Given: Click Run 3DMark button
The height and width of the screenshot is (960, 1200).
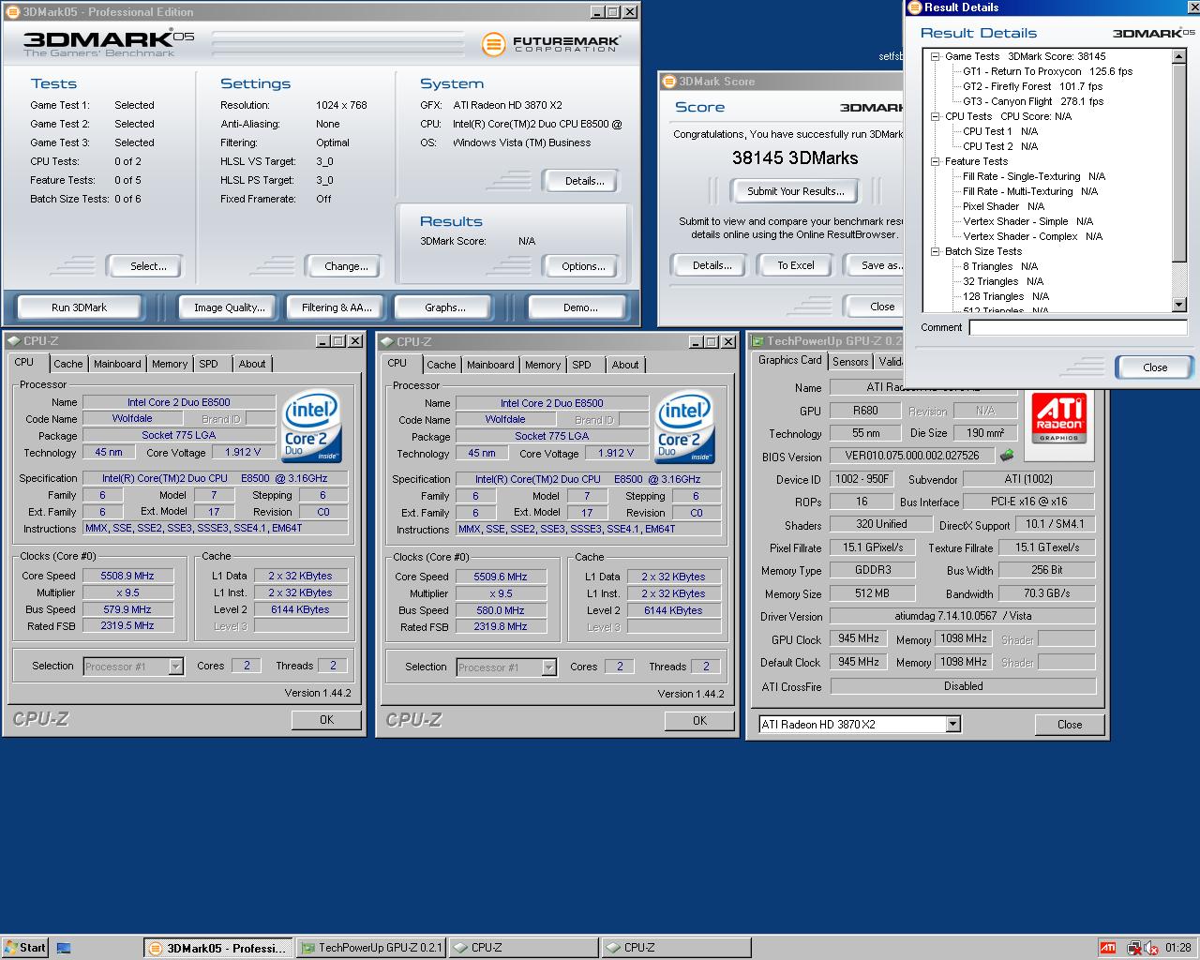Looking at the screenshot, I should (79, 307).
